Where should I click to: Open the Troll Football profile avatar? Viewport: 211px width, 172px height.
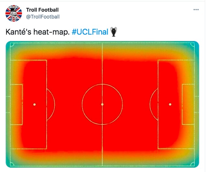(14, 14)
